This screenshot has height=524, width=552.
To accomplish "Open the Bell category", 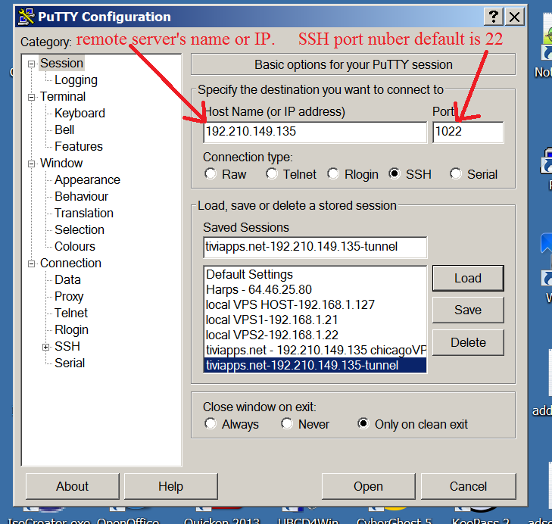I will pos(64,130).
